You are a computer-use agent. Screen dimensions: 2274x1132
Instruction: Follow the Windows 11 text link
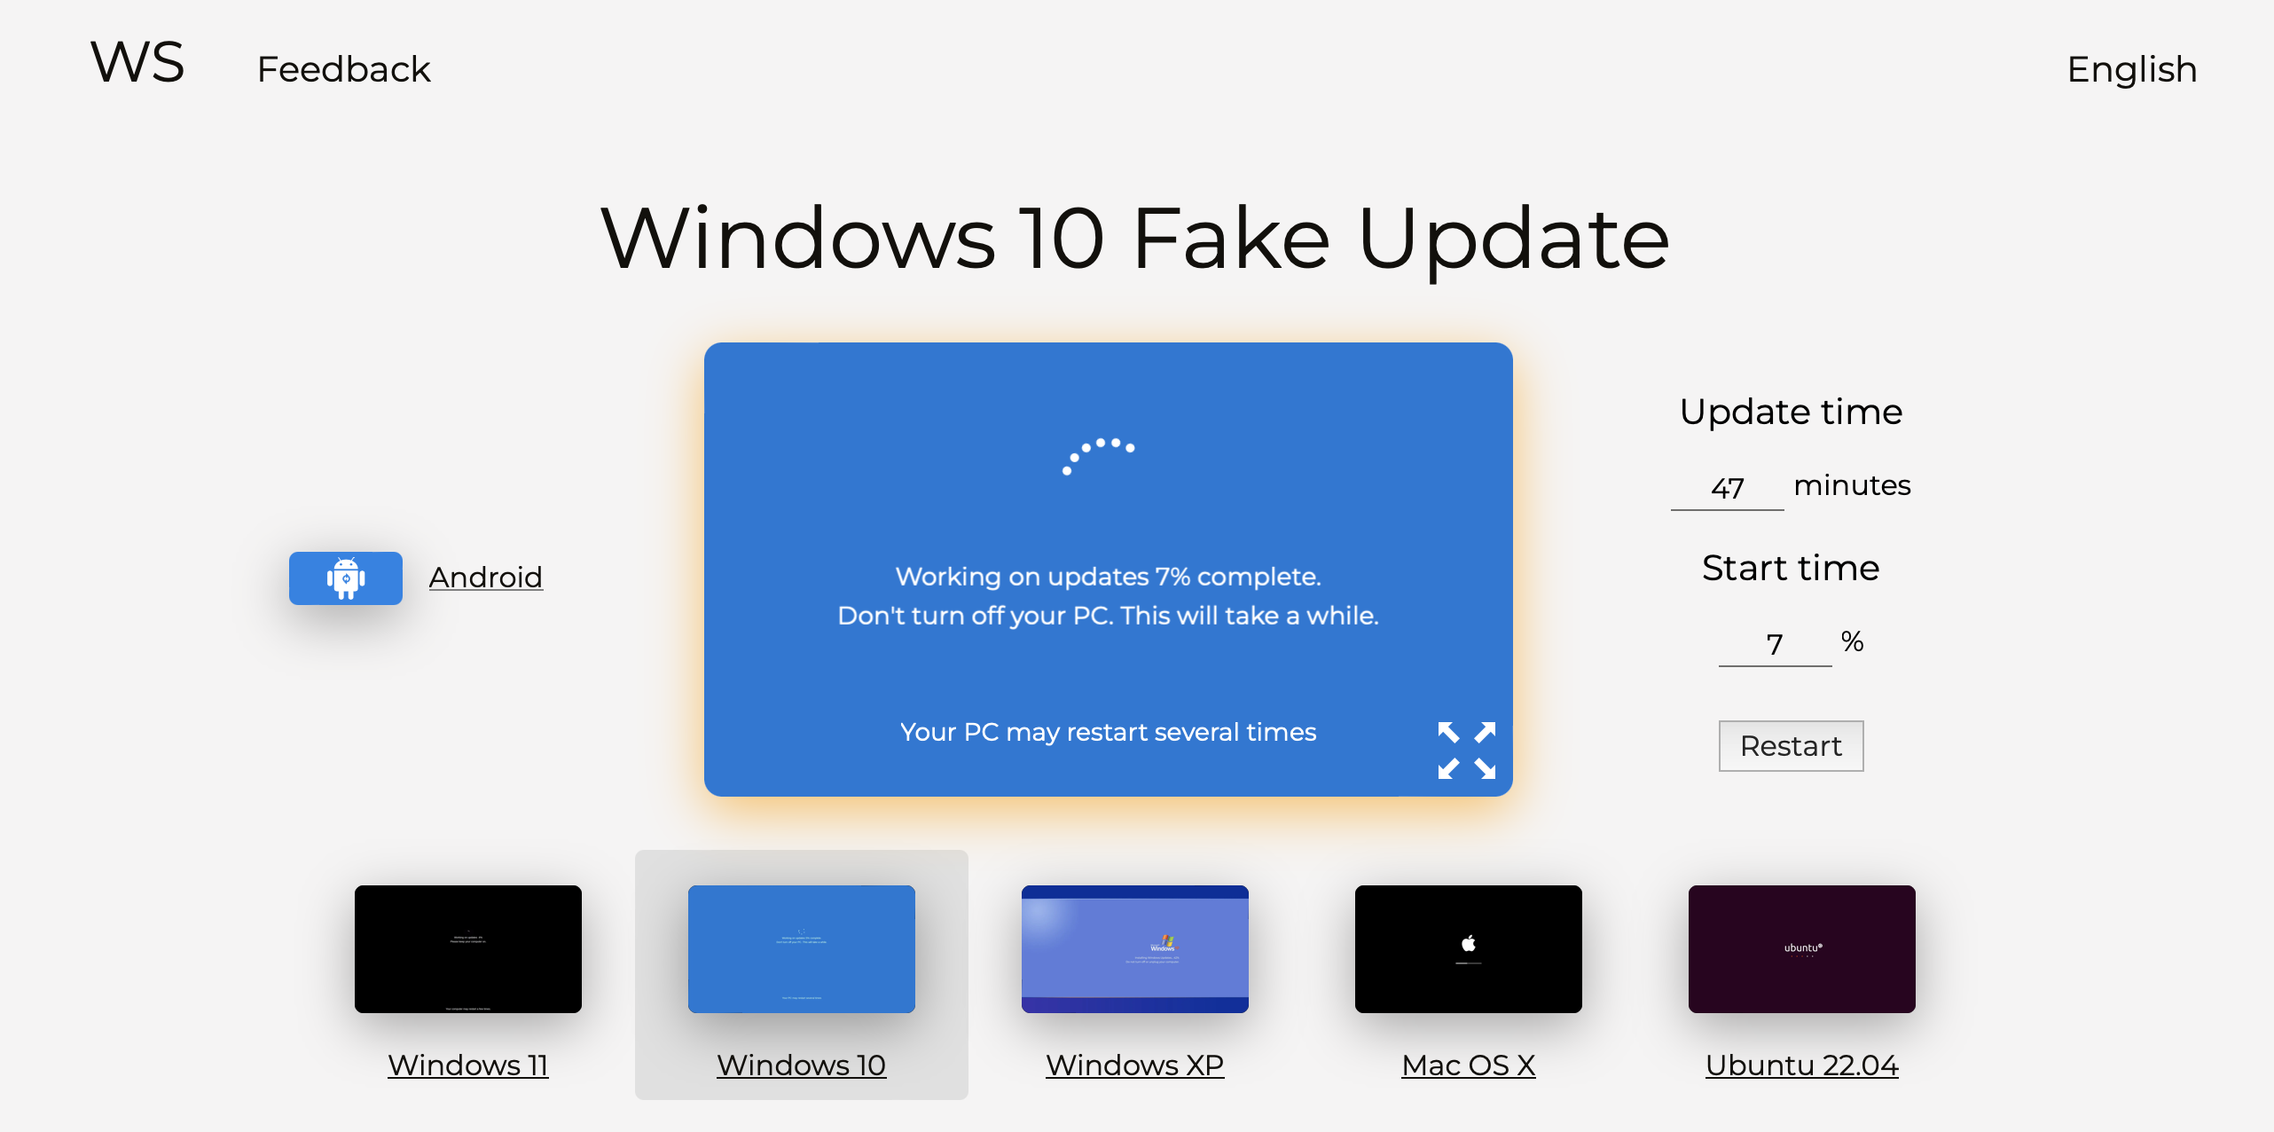point(467,1065)
